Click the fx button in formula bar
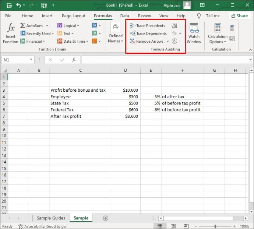This screenshot has width=254, height=229. [x=74, y=60]
